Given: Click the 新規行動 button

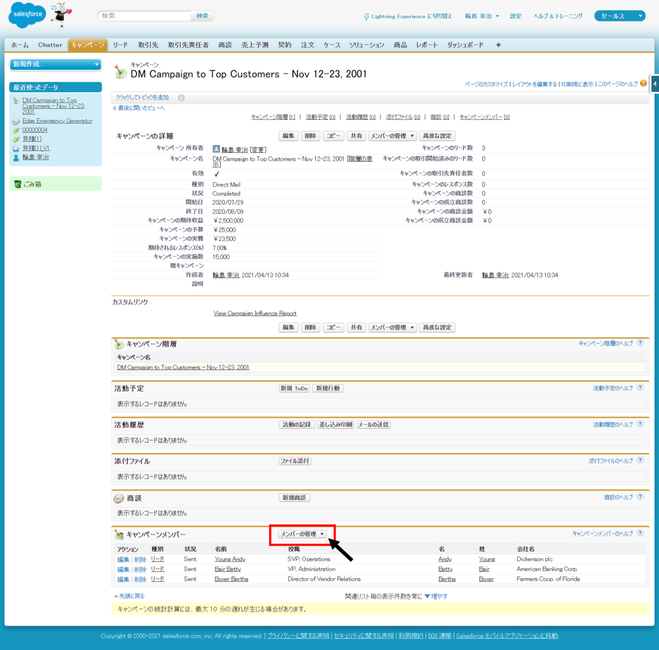Looking at the screenshot, I should pos(328,388).
